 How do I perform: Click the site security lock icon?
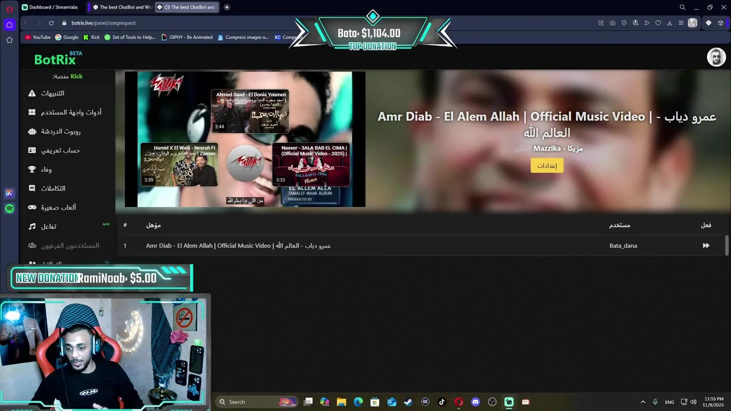(x=65, y=23)
